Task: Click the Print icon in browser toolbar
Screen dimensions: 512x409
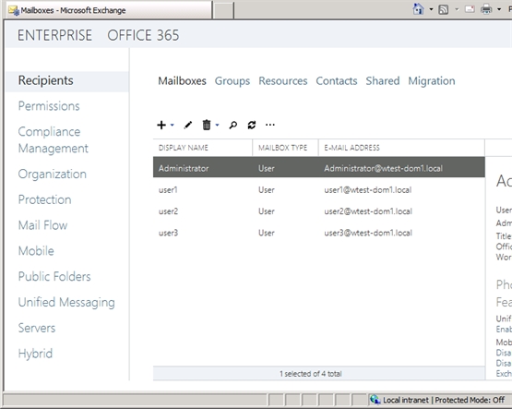Action: 486,9
